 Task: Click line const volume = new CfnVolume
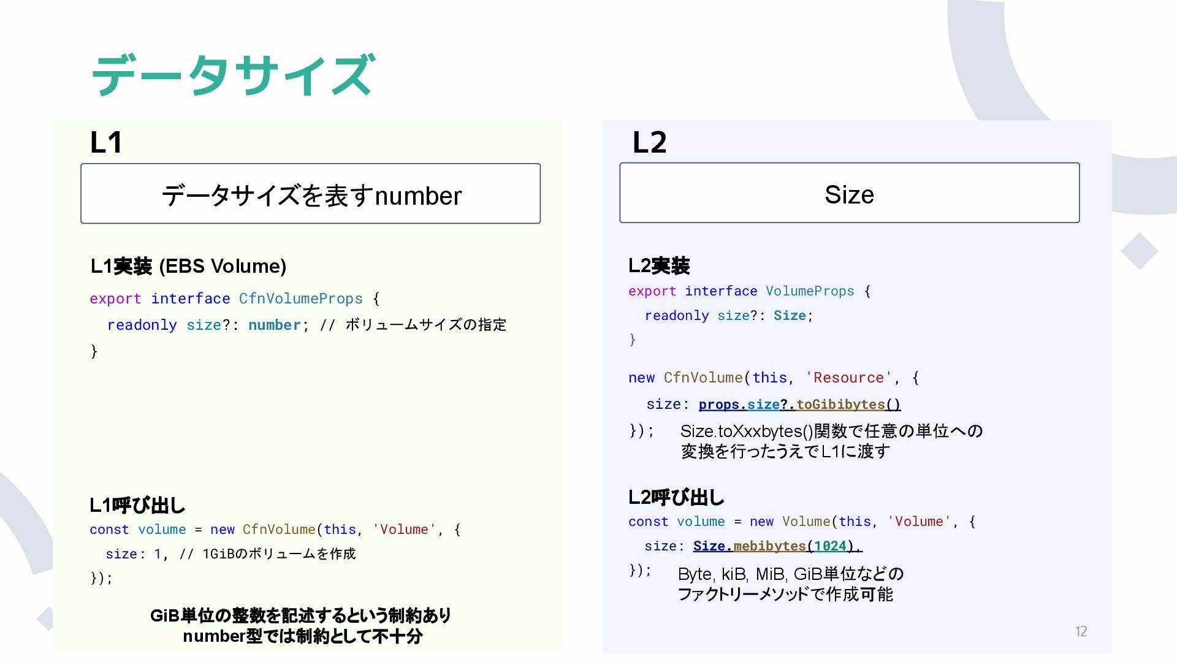[275, 530]
